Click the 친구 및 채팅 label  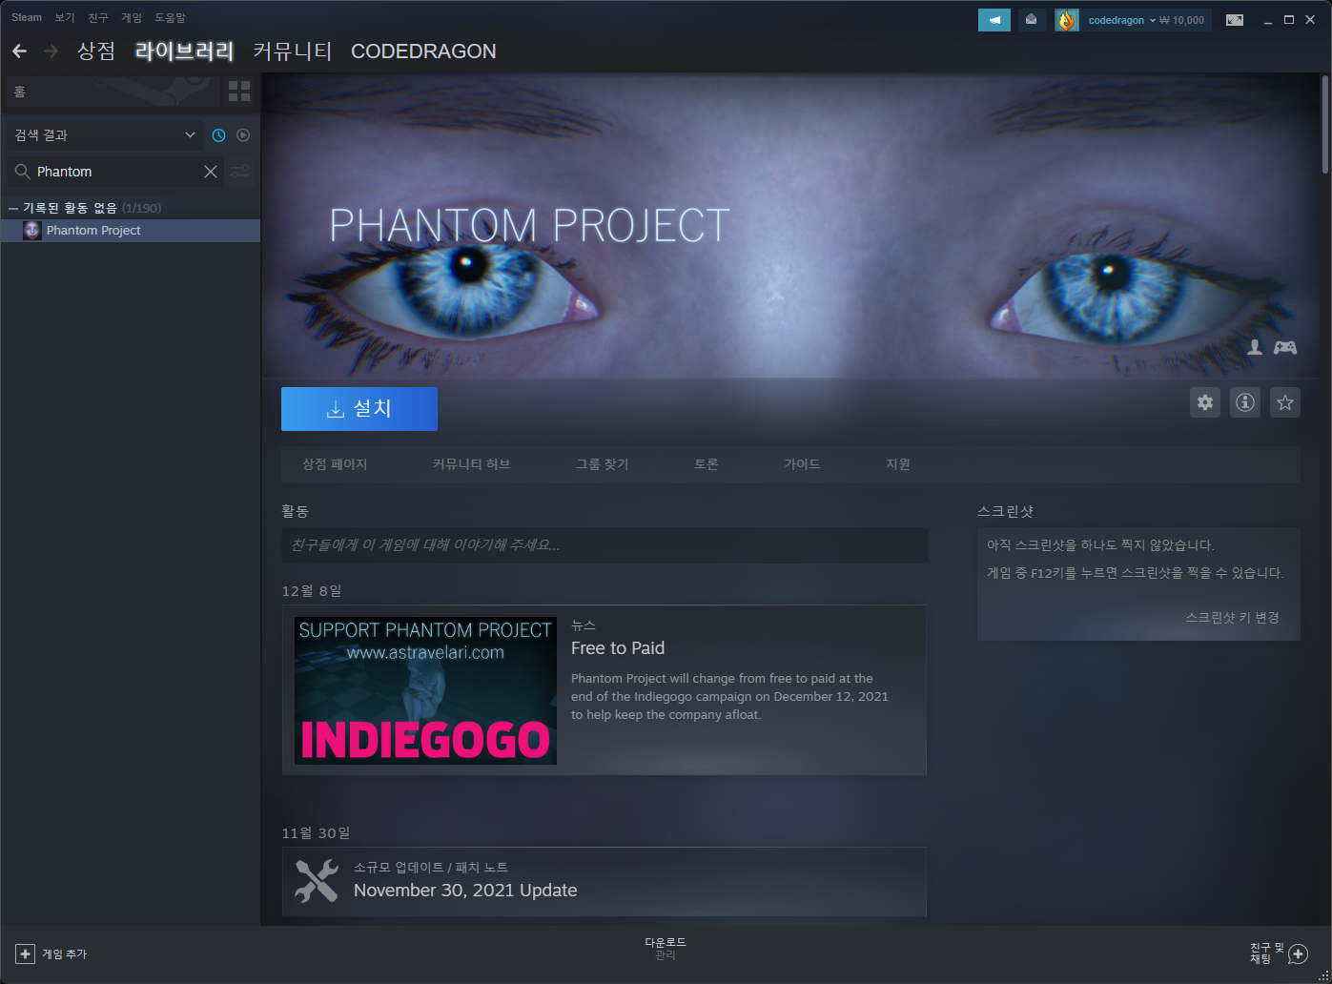[x=1267, y=953]
